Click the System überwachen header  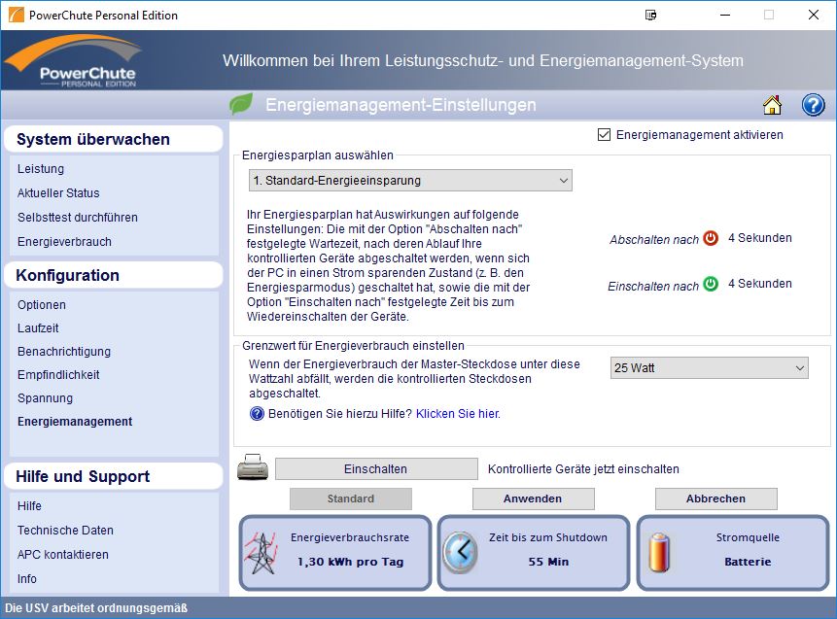coord(113,139)
